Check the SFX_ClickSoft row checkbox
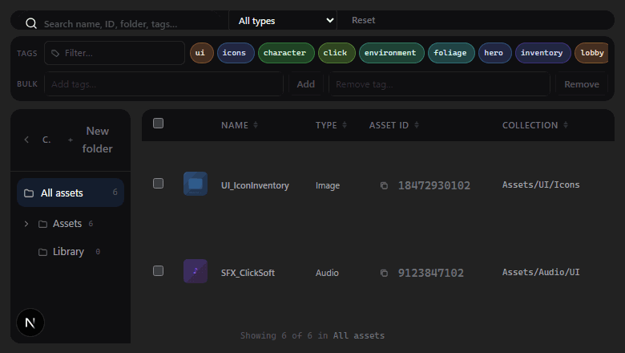Screen dimensions: 625x353 click(x=158, y=271)
